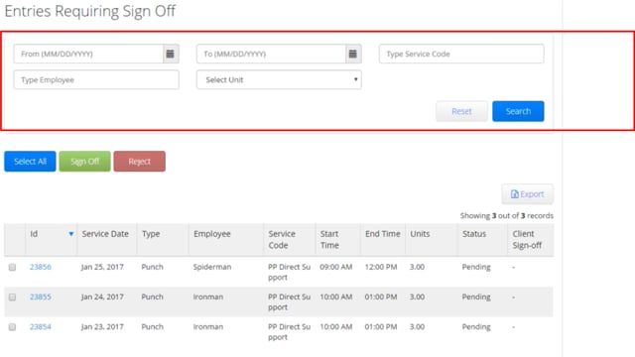Click Ironman in row 23855
The image size is (635, 357).
[208, 297]
